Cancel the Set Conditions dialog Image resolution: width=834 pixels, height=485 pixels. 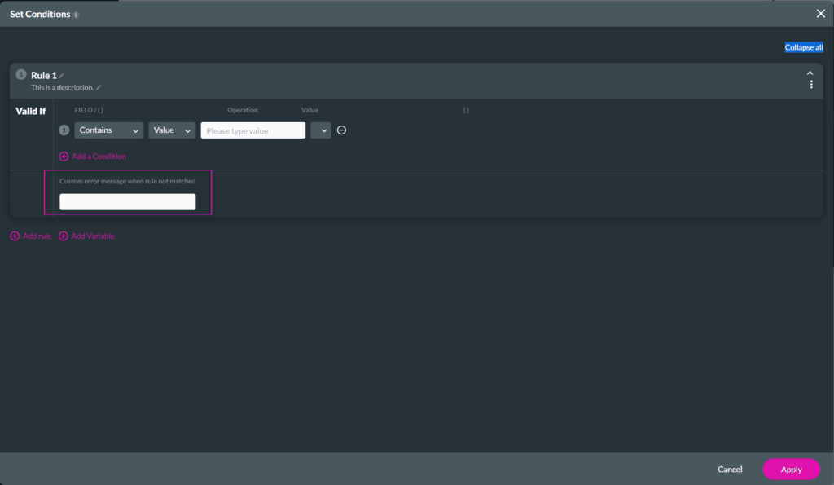click(x=730, y=469)
